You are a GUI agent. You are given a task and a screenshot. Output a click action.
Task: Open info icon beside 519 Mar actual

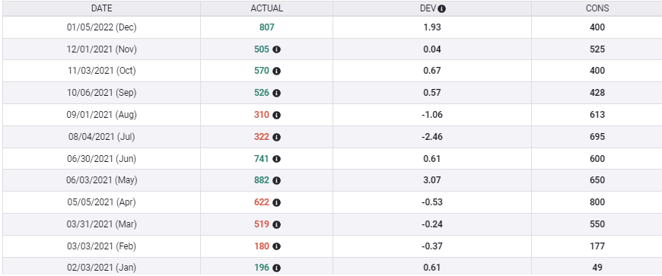point(276,224)
